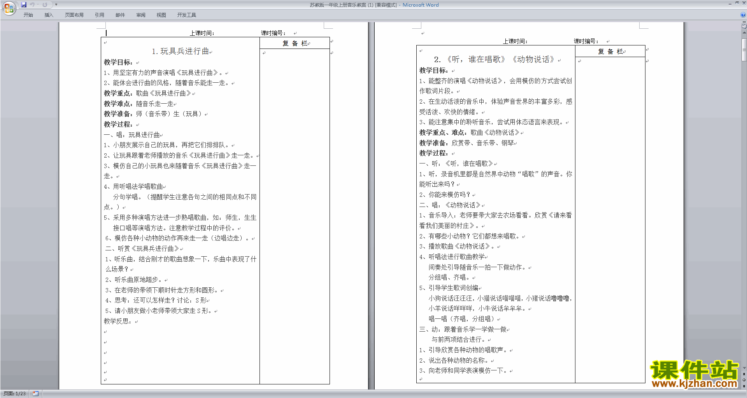
Task: Open the 开始 ribbon tab
Action: click(28, 15)
